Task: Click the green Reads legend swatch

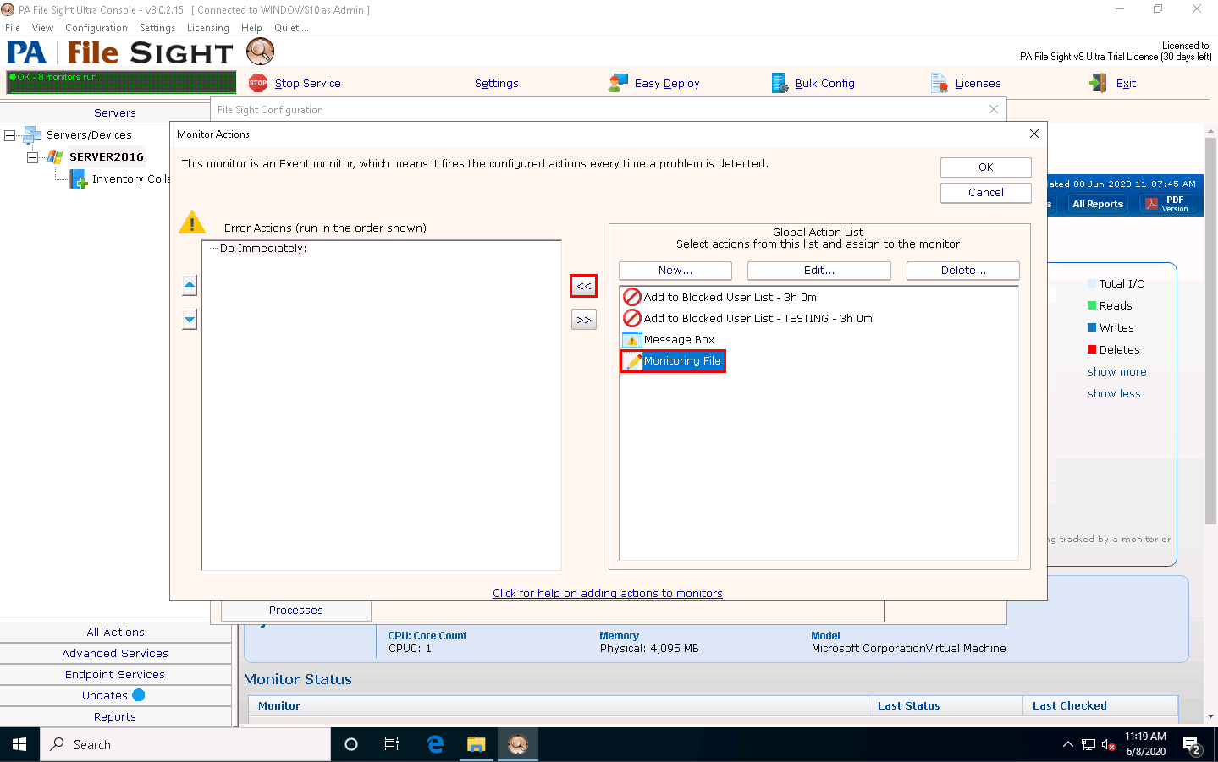Action: 1092,305
